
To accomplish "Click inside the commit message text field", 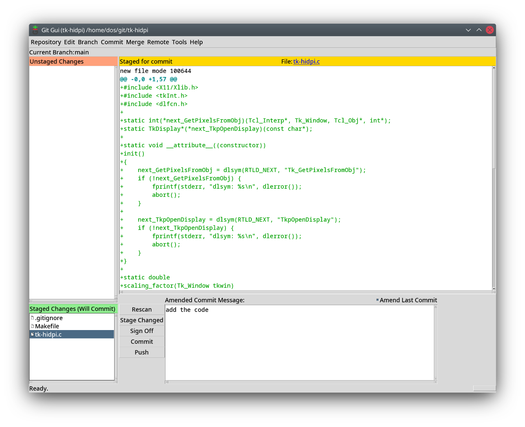I will coord(299,342).
